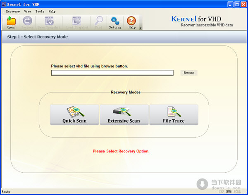Click the Ready status bar text
Screen dimensions: 248x195
6,192
